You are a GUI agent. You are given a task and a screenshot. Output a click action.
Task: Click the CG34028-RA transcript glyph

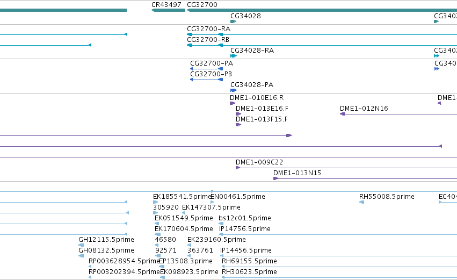[234, 56]
